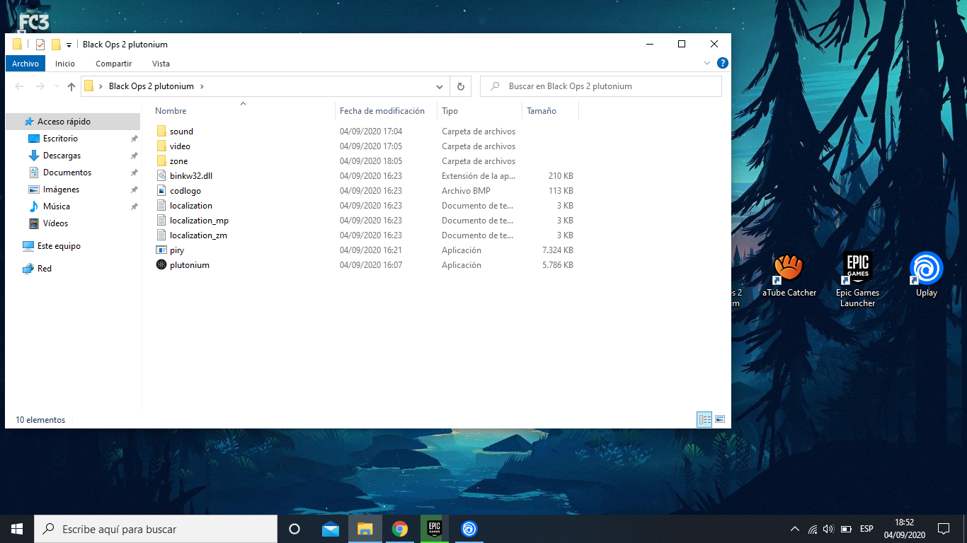Select Acceso rápido in navigation pane
The image size is (967, 543).
(72, 122)
